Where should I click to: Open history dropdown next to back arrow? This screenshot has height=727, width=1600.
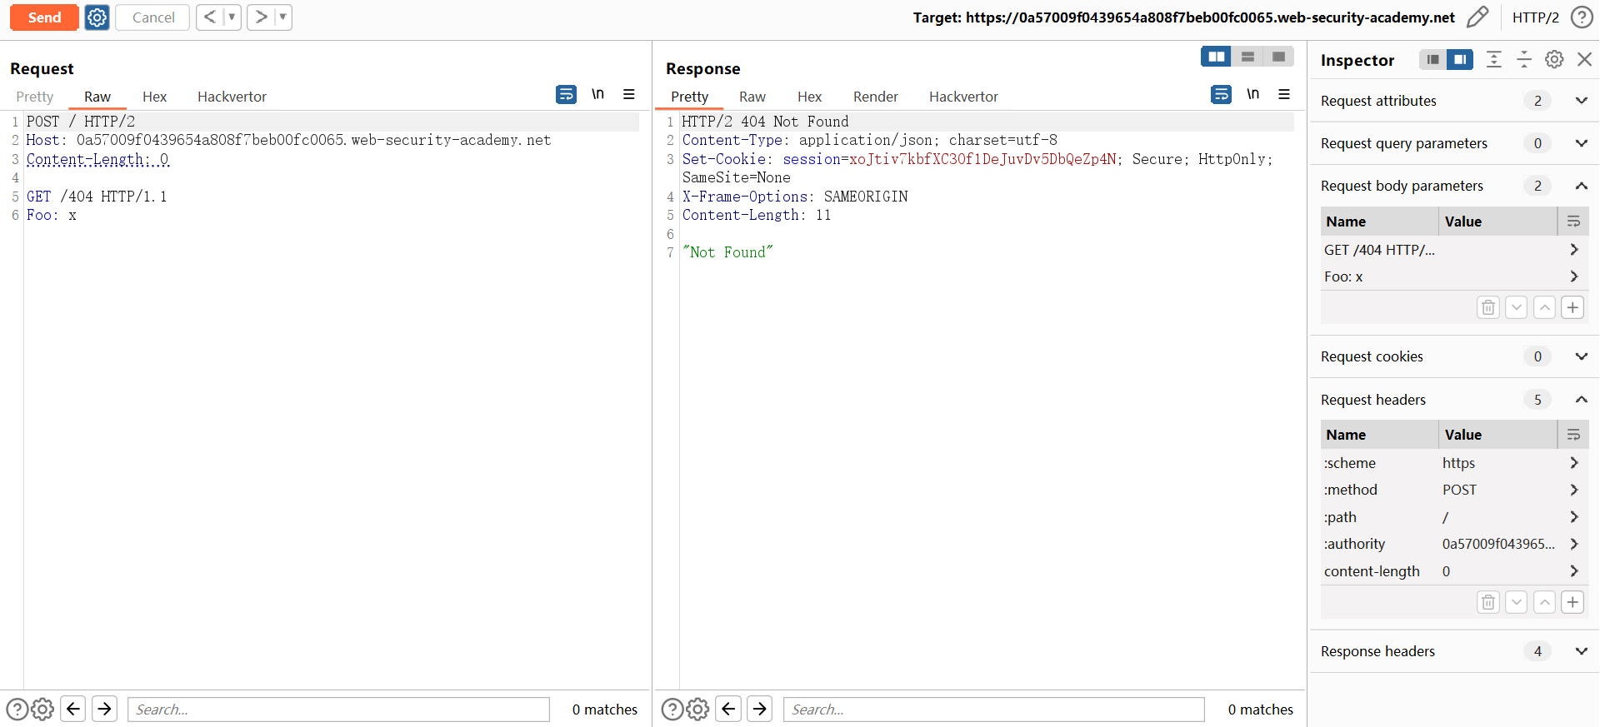point(232,17)
